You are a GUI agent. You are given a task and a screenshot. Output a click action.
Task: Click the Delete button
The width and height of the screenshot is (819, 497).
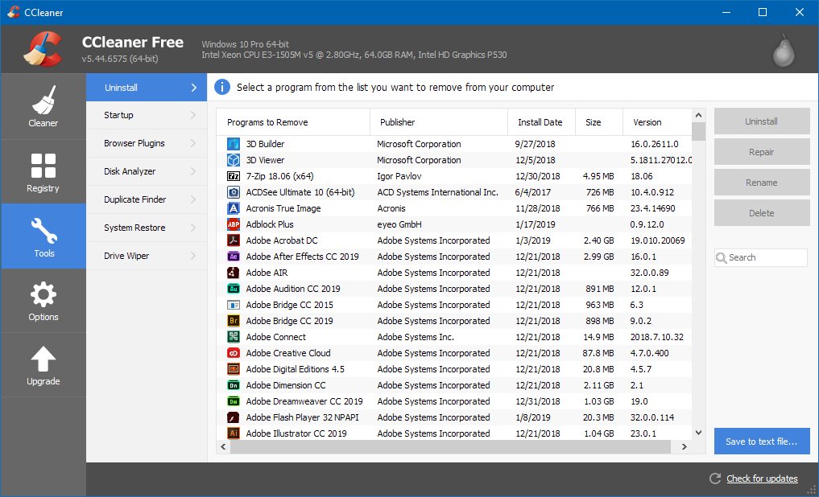coord(762,213)
